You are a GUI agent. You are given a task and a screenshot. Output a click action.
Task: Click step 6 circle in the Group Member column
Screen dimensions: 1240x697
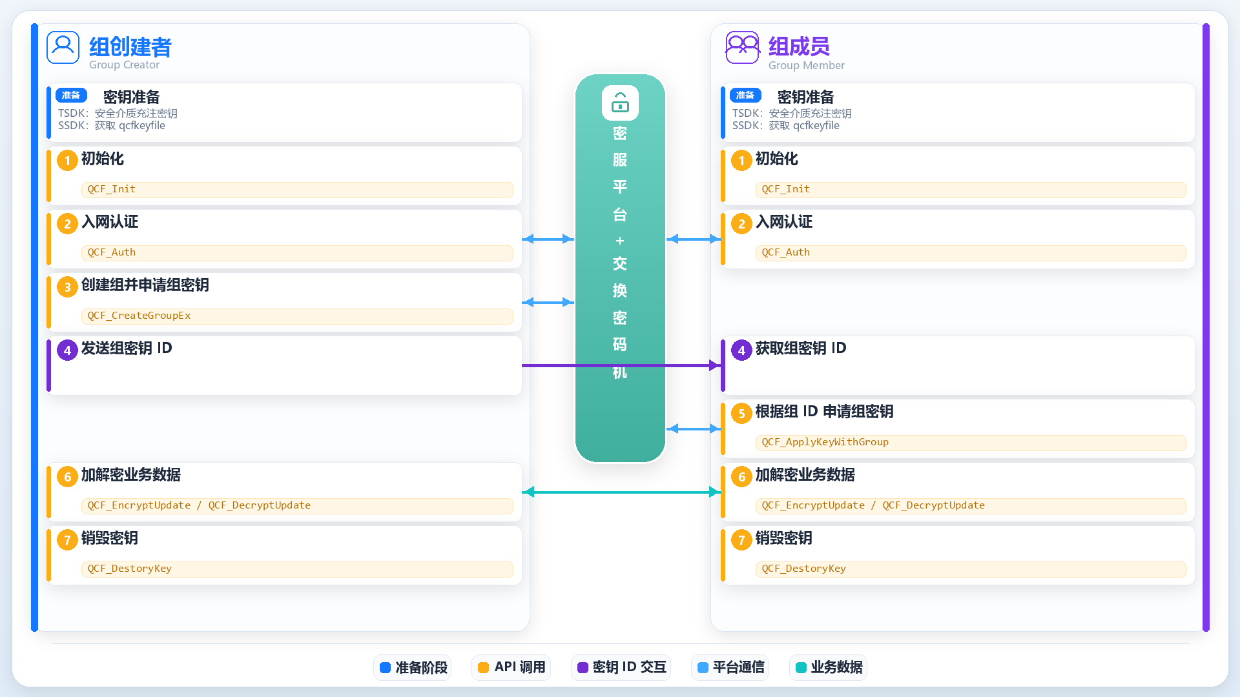click(x=741, y=476)
